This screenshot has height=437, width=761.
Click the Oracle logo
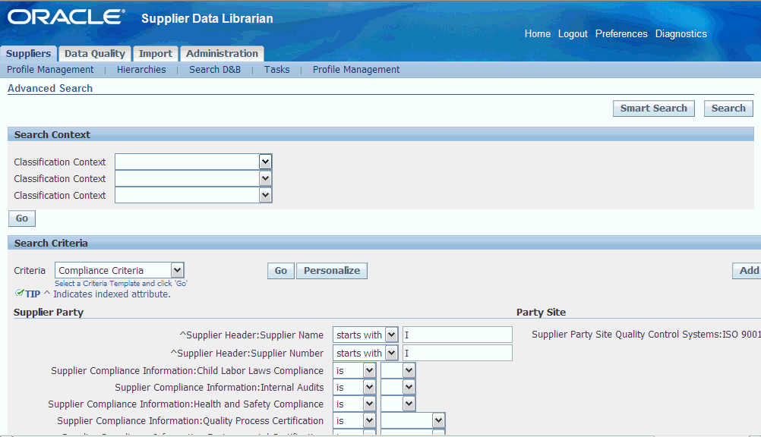[x=66, y=17]
